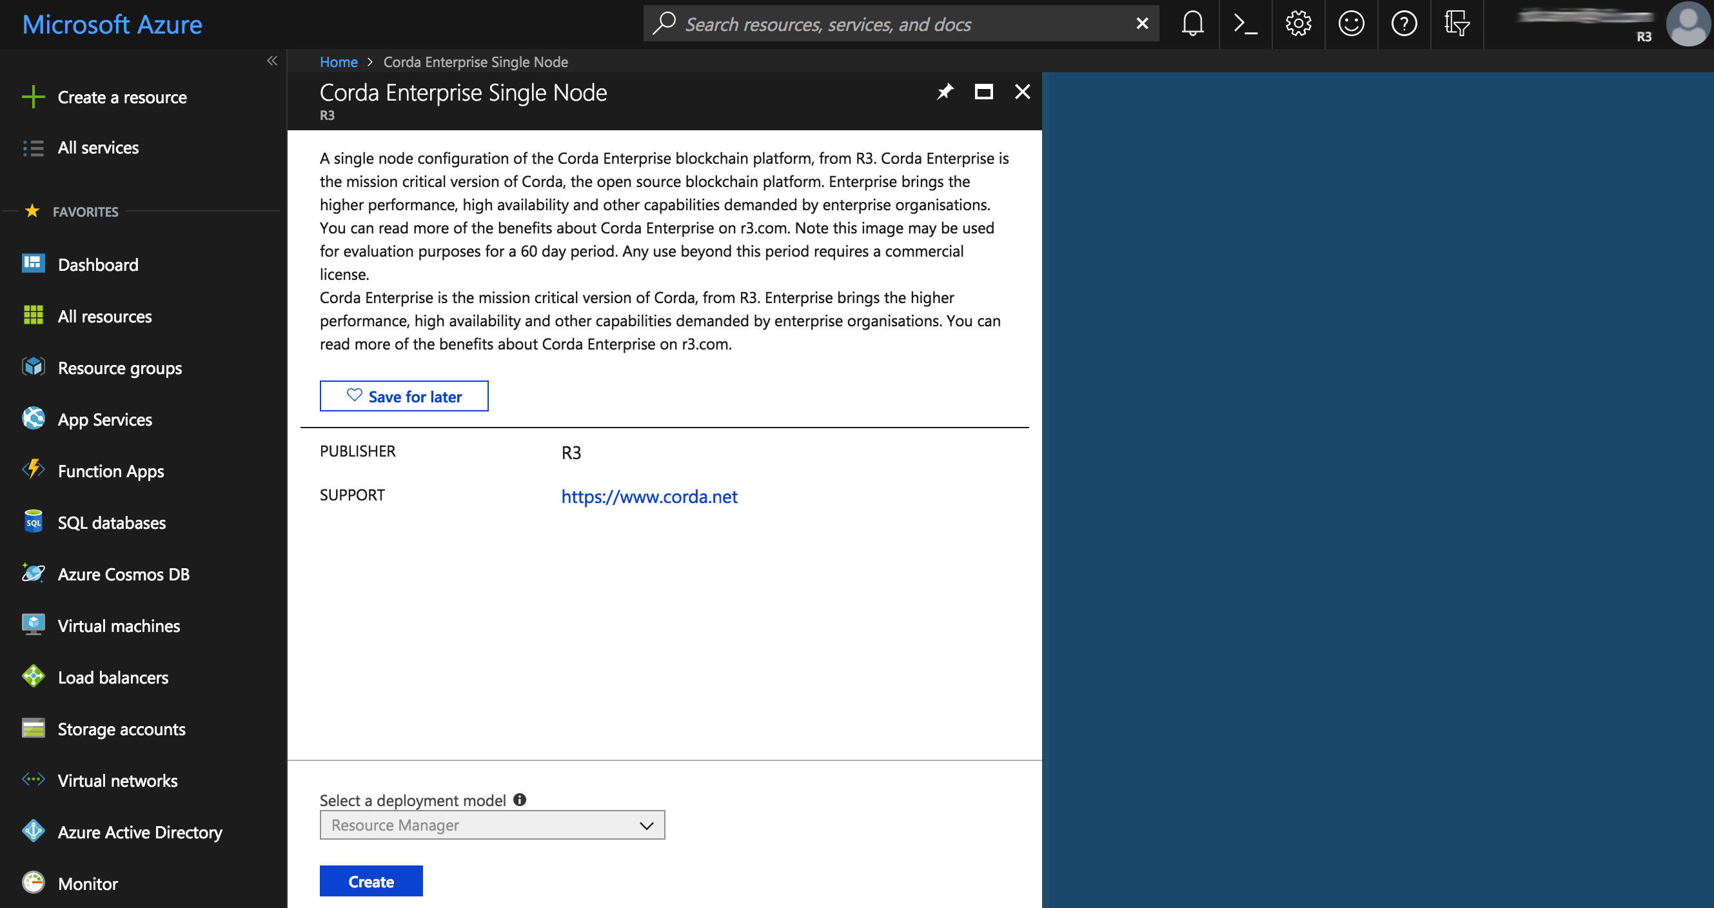The image size is (1714, 908).
Task: Click the Resource groups cube icon
Action: [x=34, y=366]
